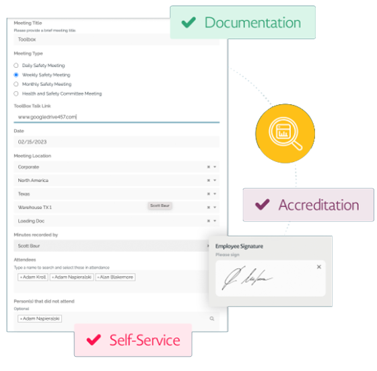Clear the Corporate location selection
Viewport: 377px width, 371px height.
click(209, 167)
